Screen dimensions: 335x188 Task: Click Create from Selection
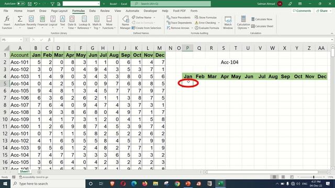coord(147,28)
